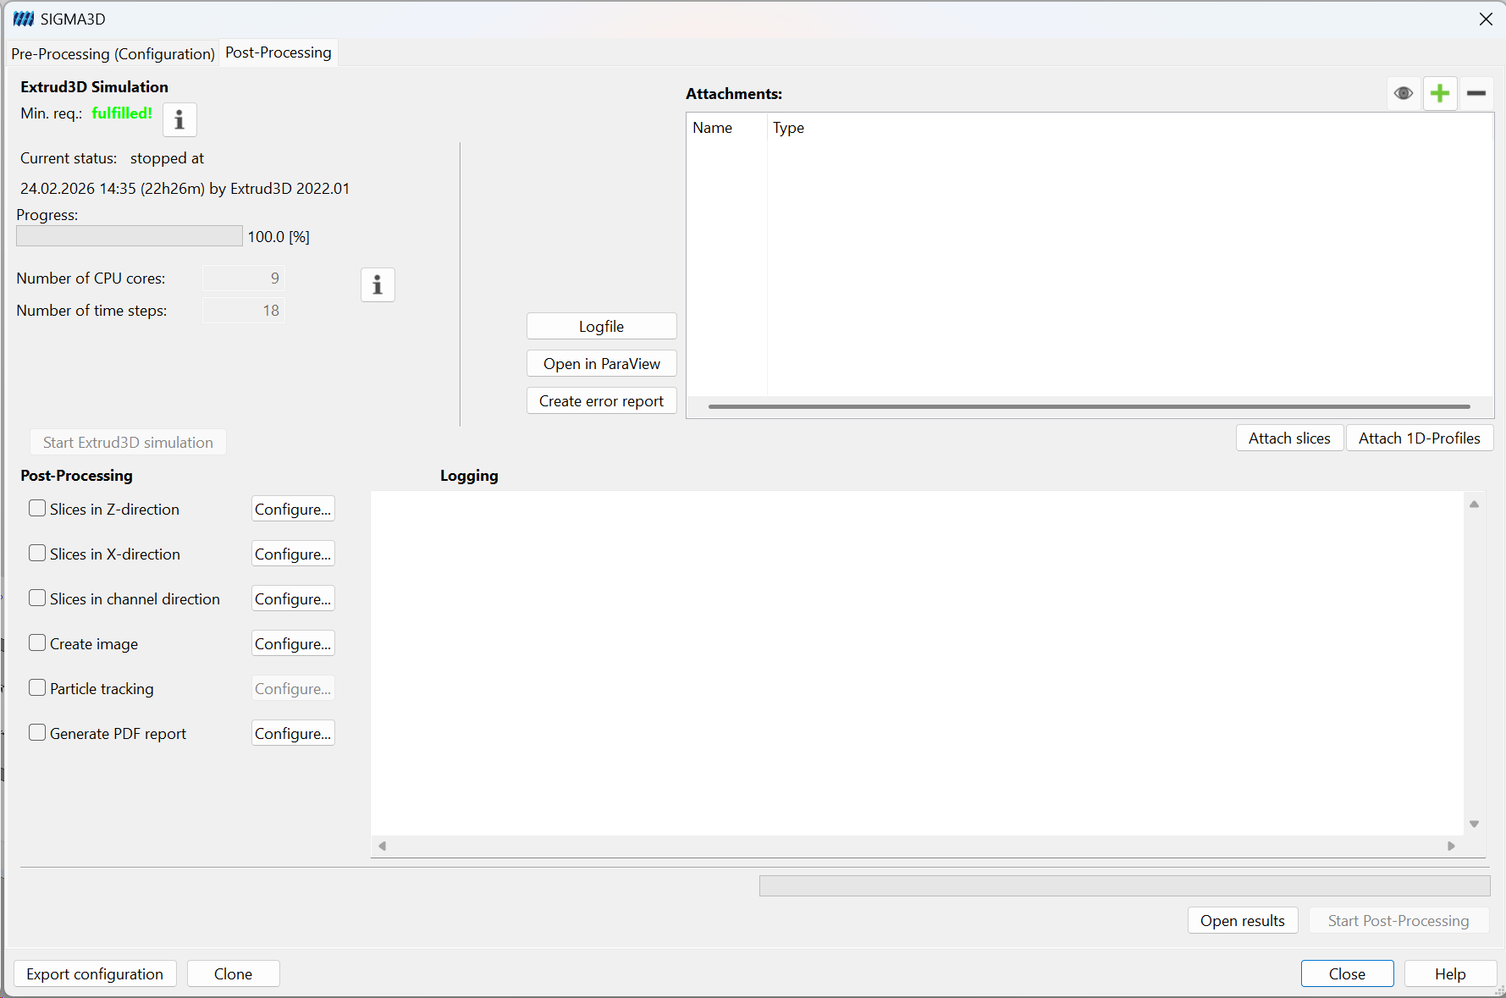The image size is (1506, 998).
Task: Click logging scroll up arrow
Action: [1474, 505]
